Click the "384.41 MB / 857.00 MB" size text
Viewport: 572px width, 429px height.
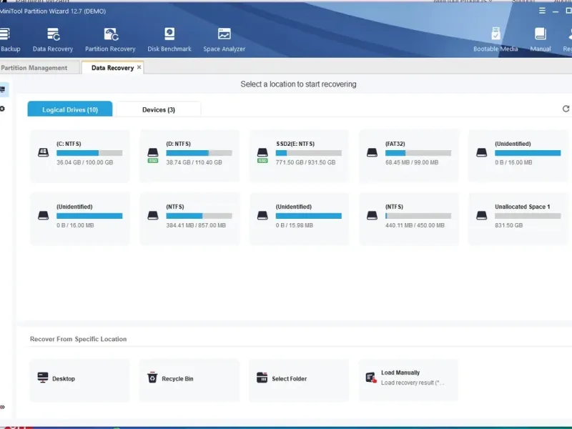tap(196, 225)
